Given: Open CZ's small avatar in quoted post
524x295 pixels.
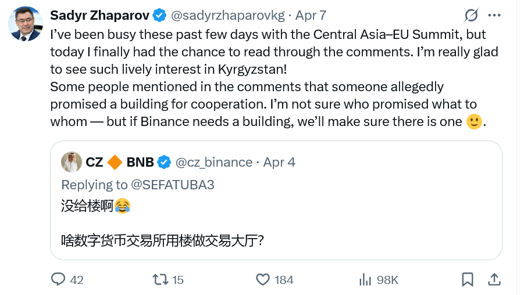Looking at the screenshot, I should [x=71, y=162].
